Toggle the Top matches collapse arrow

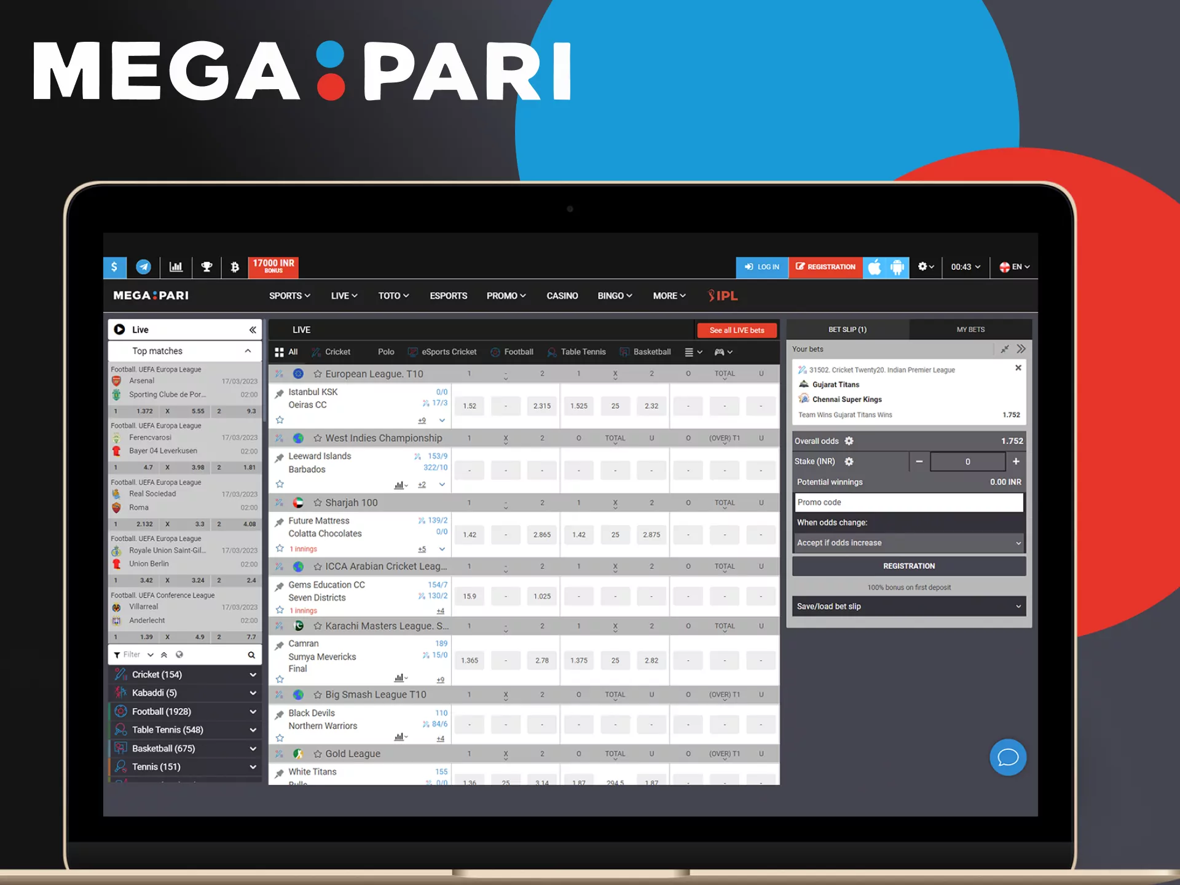coord(250,352)
